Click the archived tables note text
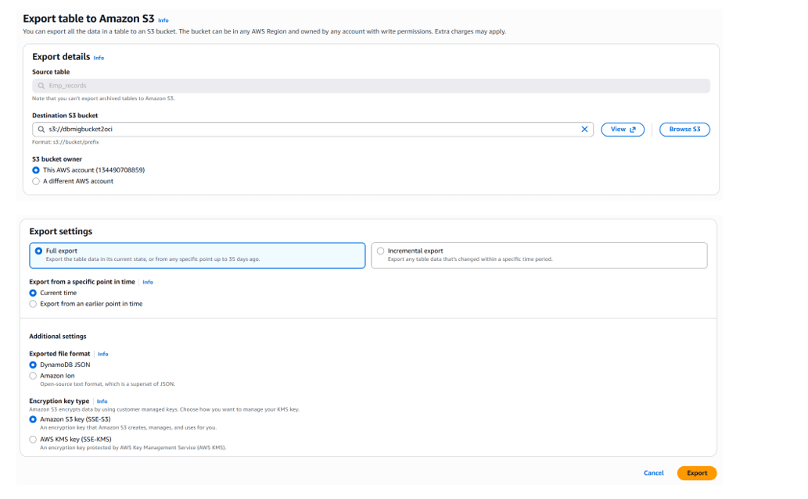Image resolution: width=808 pixels, height=499 pixels. coord(103,98)
